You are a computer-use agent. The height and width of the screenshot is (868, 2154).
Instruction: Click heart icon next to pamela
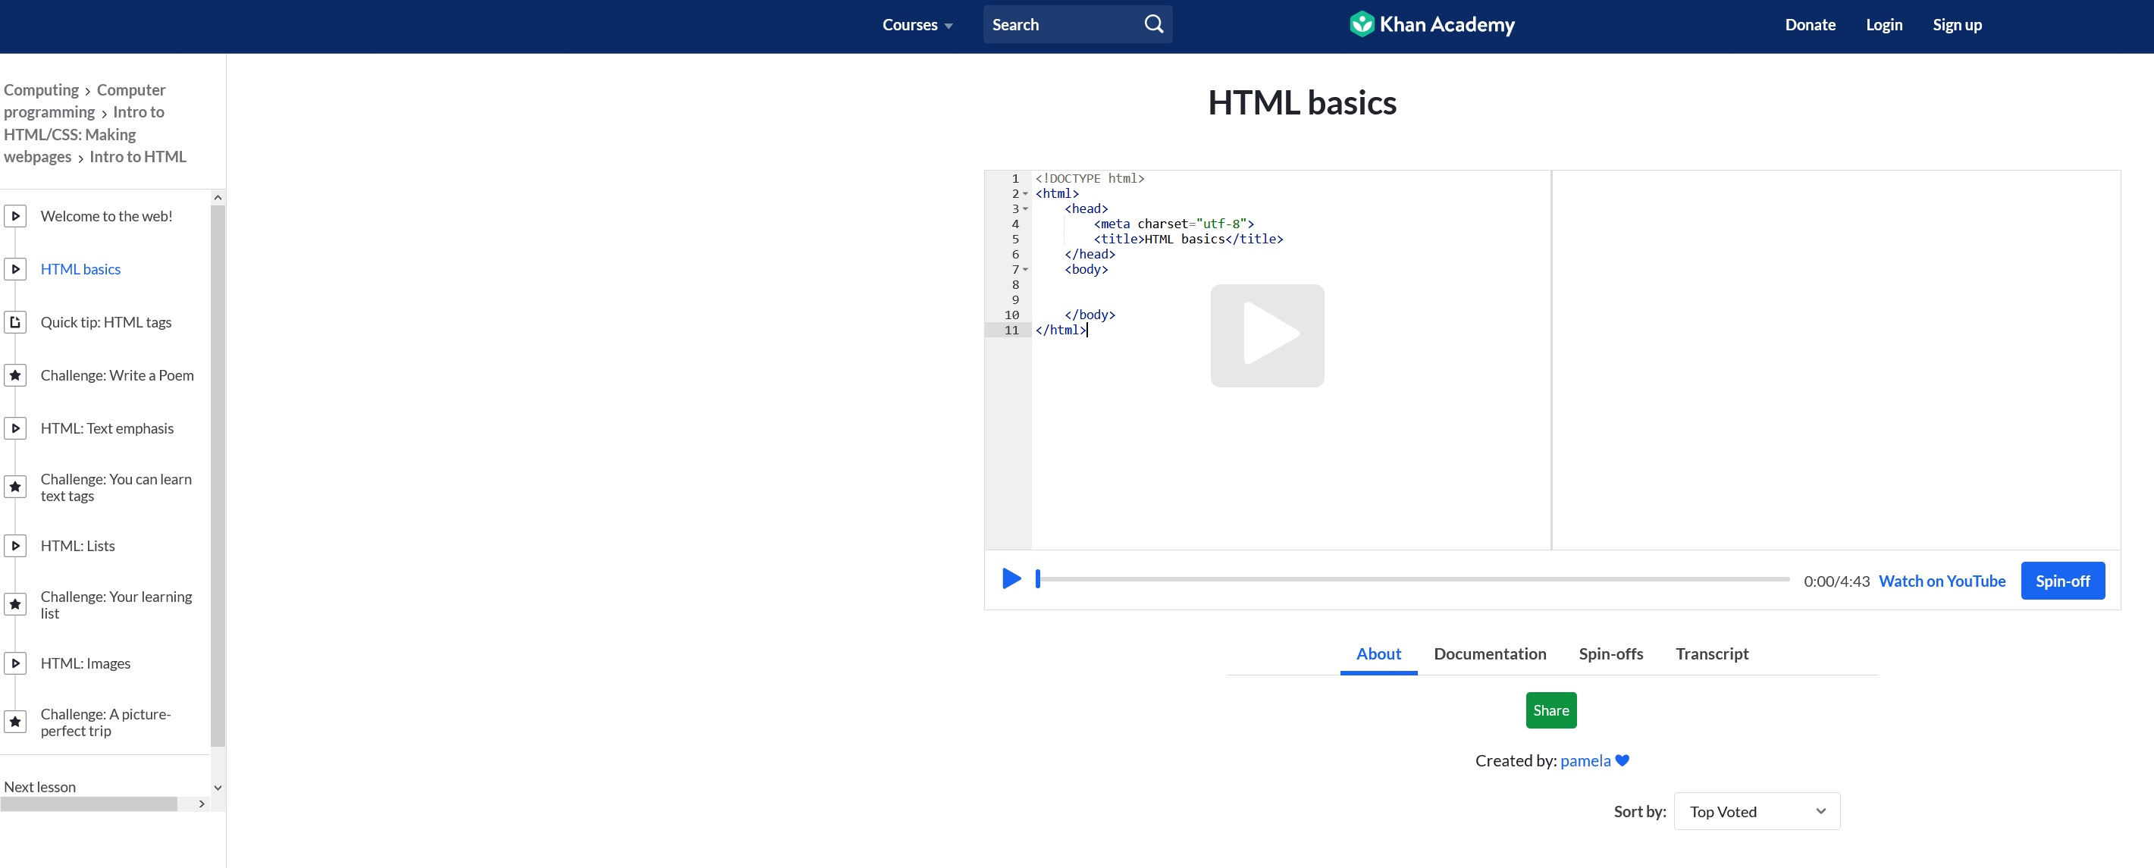coord(1623,760)
